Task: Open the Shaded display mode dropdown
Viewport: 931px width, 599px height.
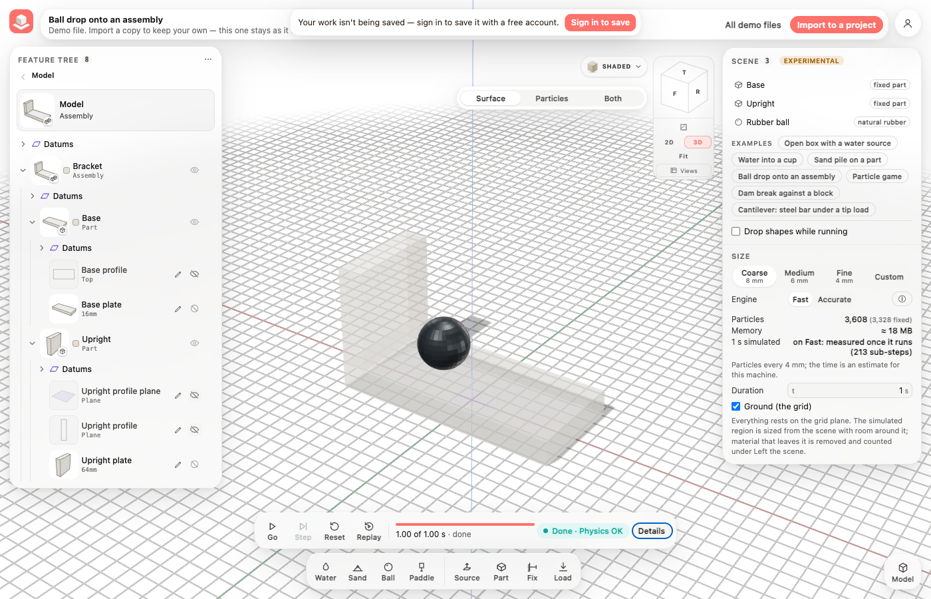Action: point(614,67)
